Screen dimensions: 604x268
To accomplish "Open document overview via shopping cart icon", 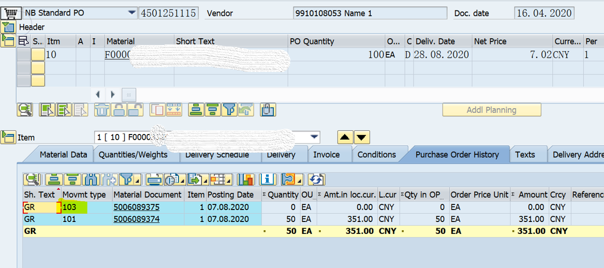I will point(10,13).
